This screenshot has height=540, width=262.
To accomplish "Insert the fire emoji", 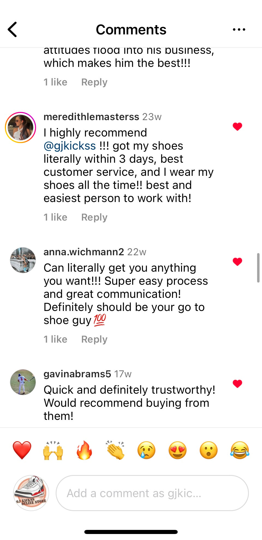I will coord(84,450).
